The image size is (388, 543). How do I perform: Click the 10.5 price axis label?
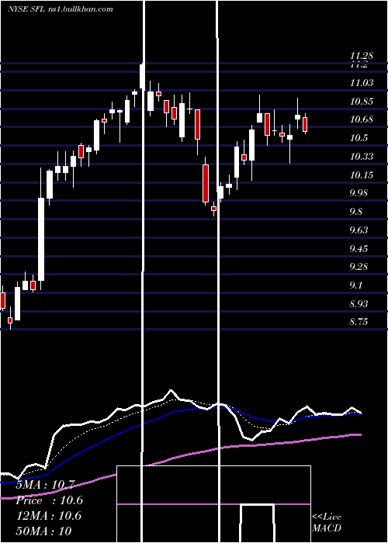click(x=359, y=138)
